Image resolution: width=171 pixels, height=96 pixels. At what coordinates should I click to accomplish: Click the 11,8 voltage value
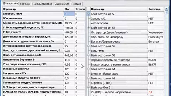point(67,60)
